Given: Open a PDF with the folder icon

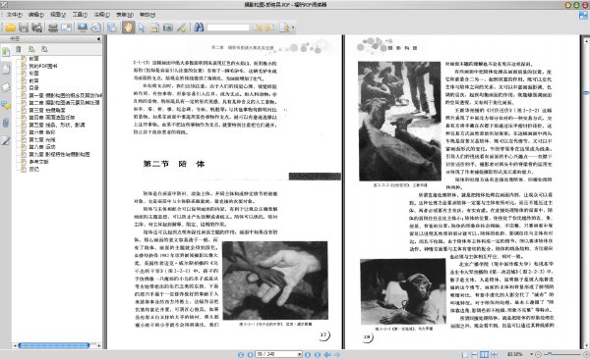Looking at the screenshot, I should tap(10, 27).
